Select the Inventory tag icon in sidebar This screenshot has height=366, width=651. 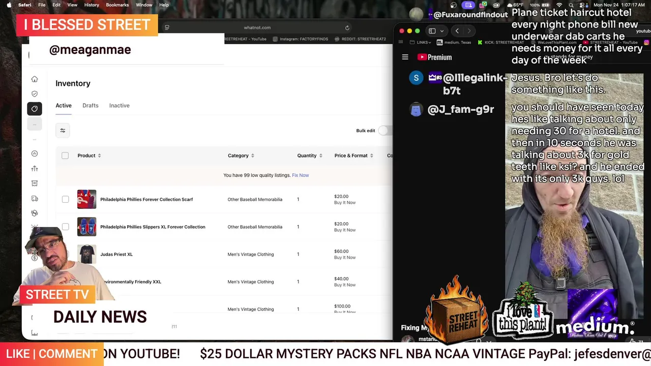coord(35,109)
